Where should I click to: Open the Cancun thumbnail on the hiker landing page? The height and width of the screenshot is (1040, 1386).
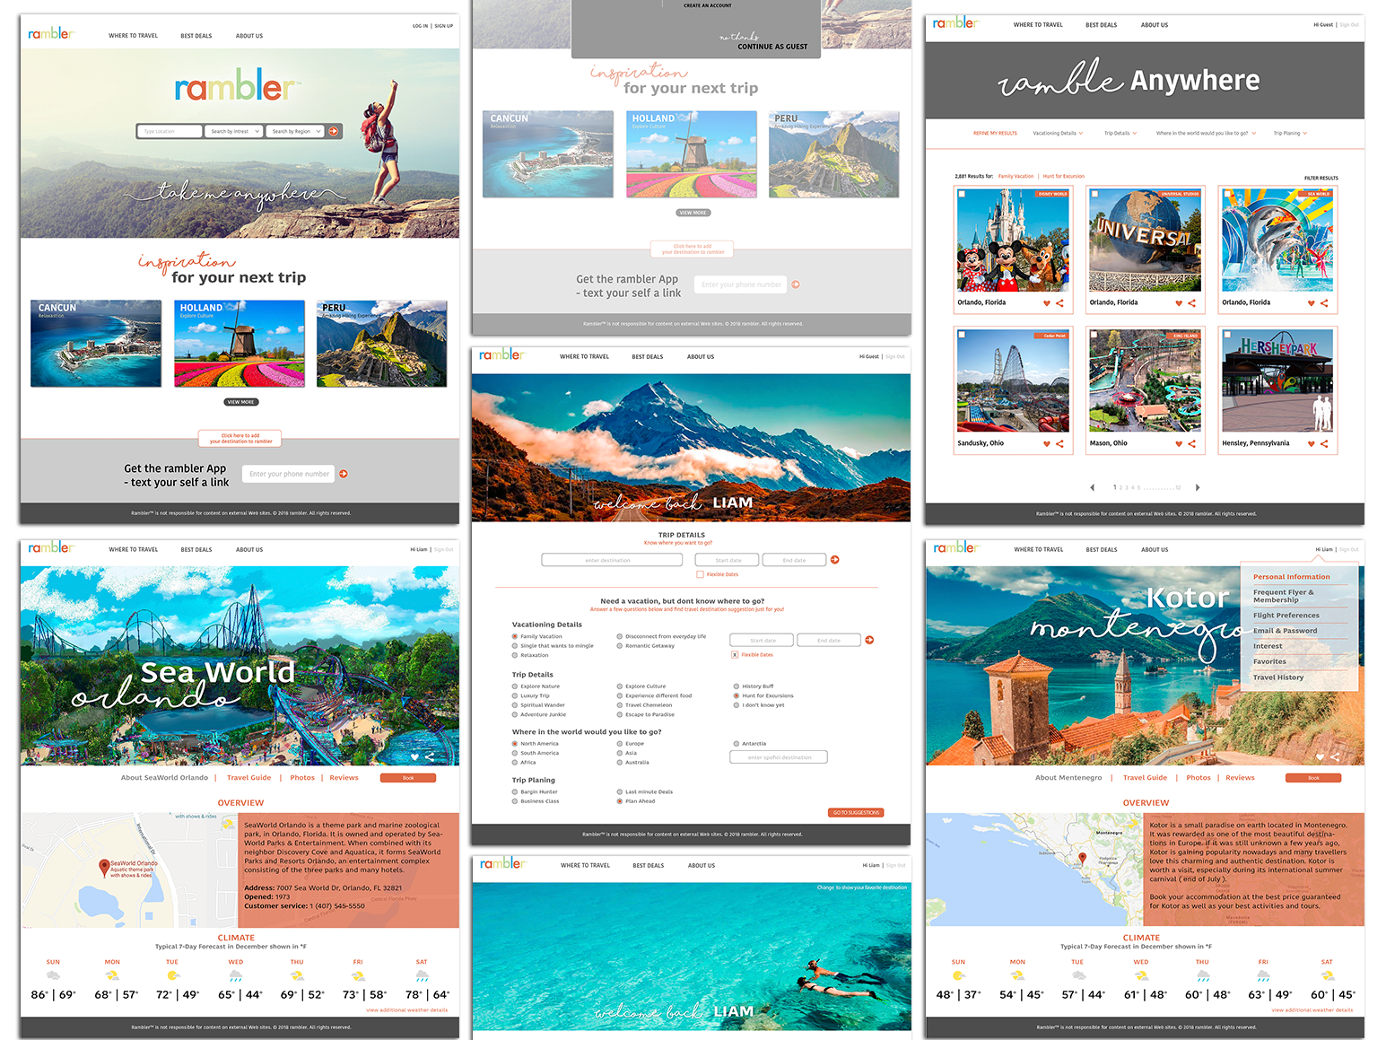(96, 344)
